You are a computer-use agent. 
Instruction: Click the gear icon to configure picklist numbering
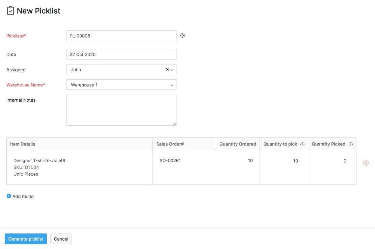[183, 35]
